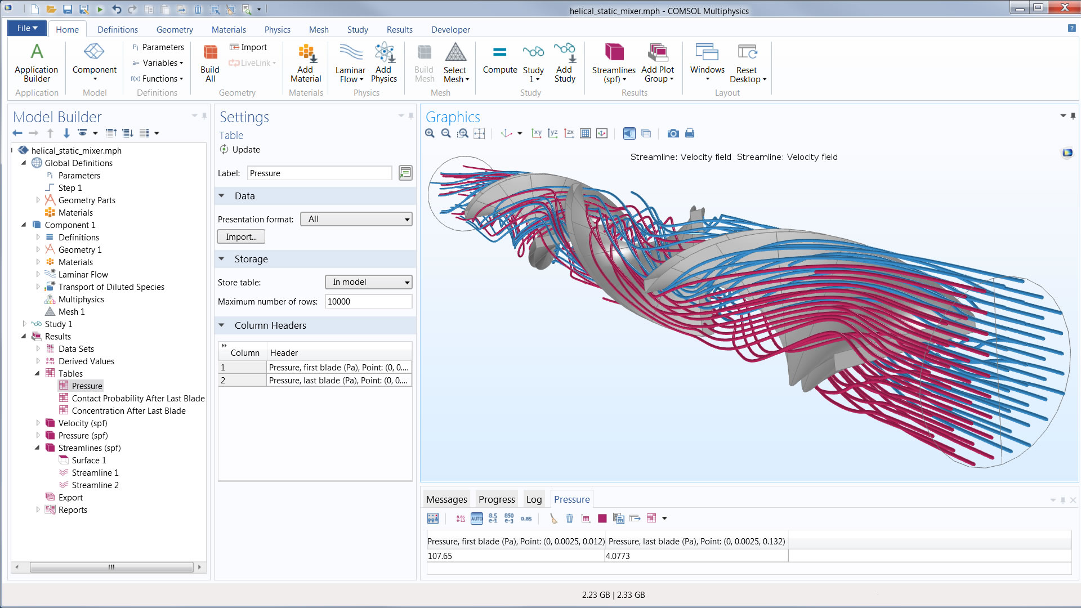Expand the Velocity (spf) node
Viewport: 1081px width, 608px height.
click(38, 423)
